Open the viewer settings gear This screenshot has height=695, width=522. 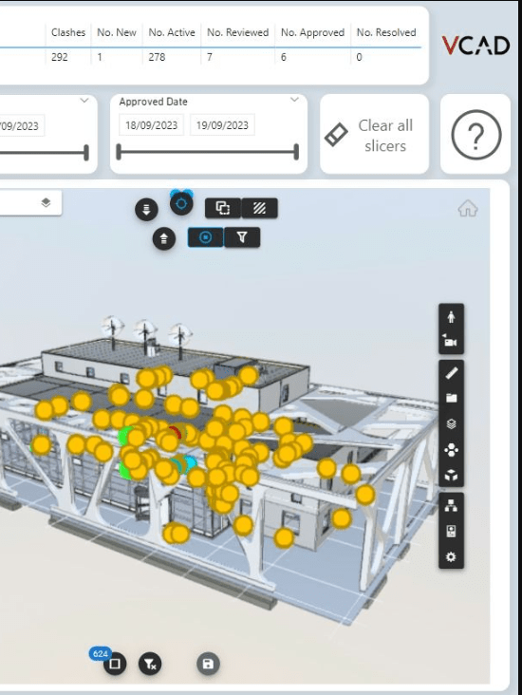pos(451,556)
